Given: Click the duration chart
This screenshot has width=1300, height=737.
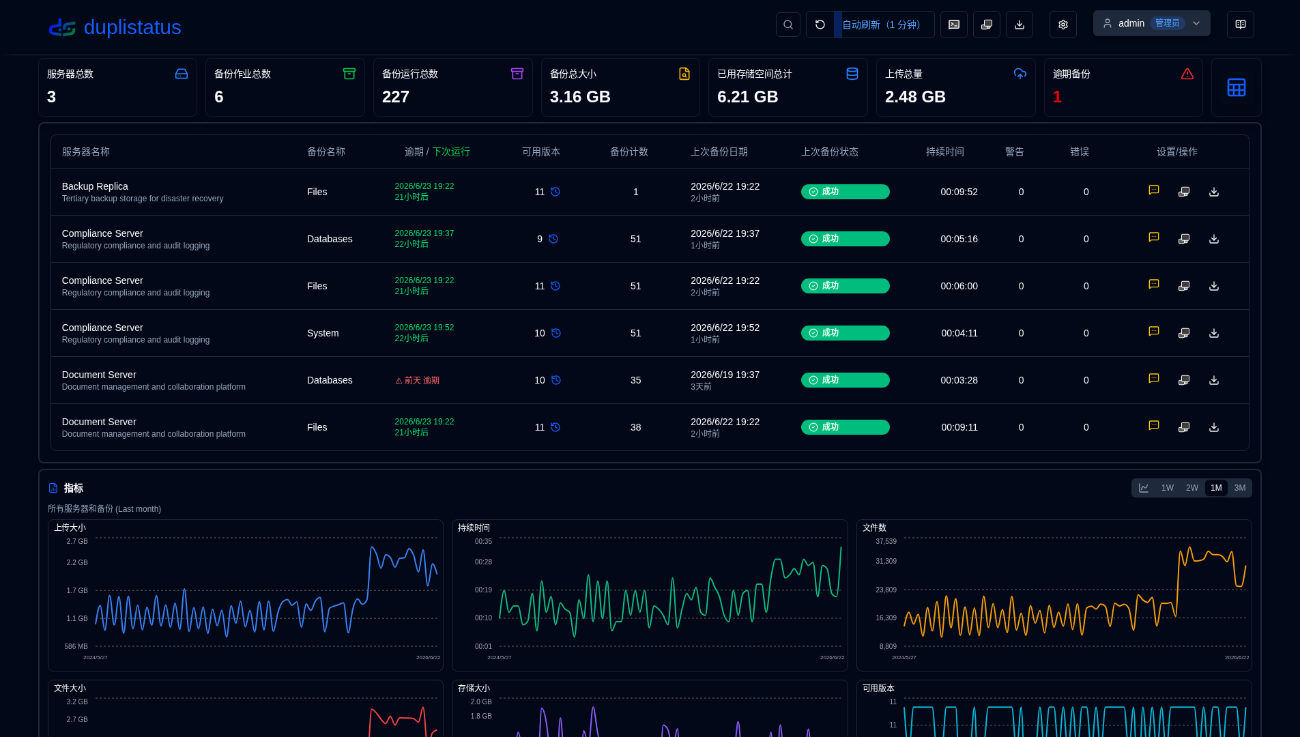Looking at the screenshot, I should click(650, 595).
